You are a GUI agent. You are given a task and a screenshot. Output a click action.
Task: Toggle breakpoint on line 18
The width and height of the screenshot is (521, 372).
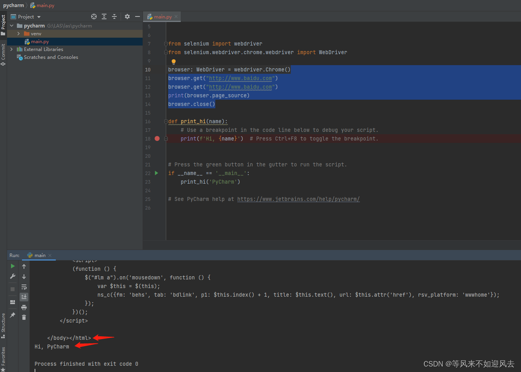157,139
